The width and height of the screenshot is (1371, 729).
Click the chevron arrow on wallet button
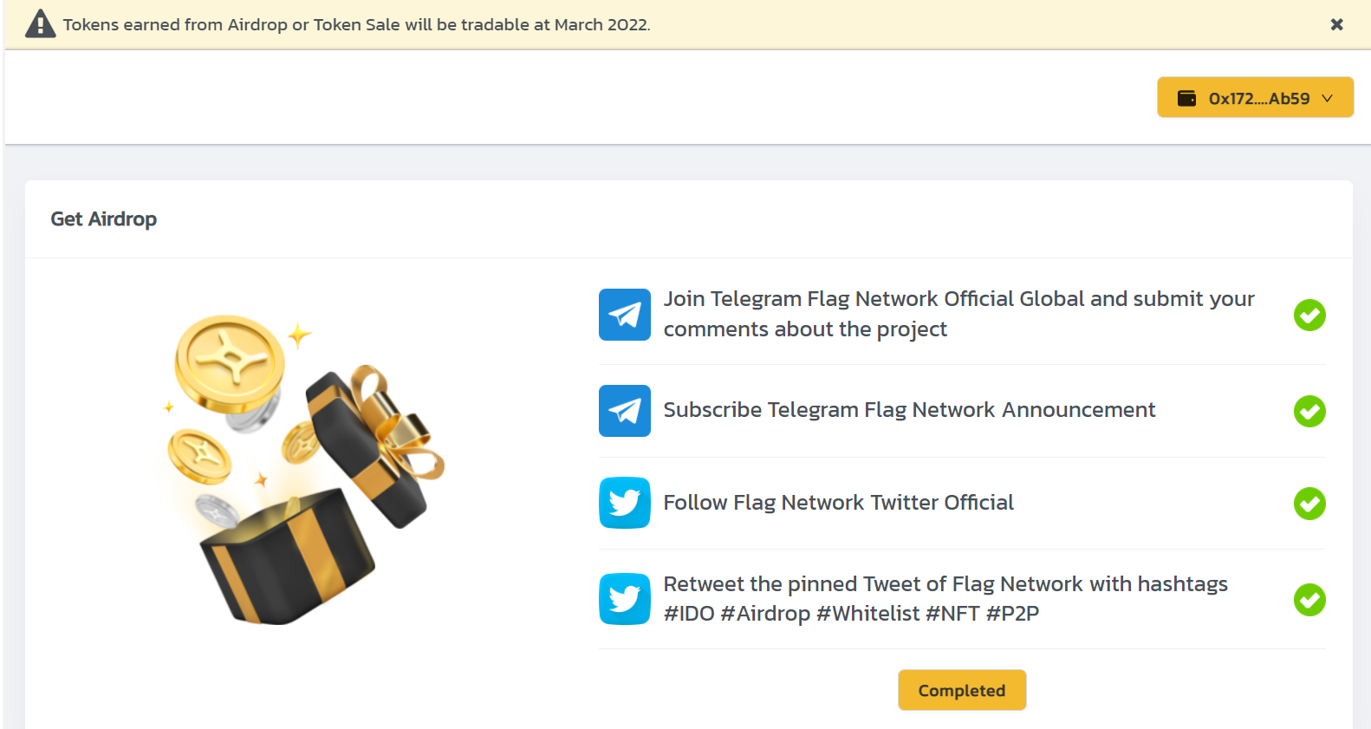(x=1327, y=98)
